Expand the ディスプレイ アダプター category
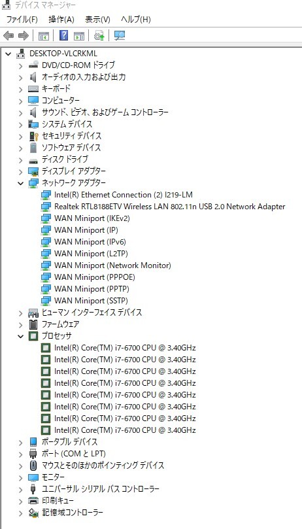 click(x=21, y=171)
